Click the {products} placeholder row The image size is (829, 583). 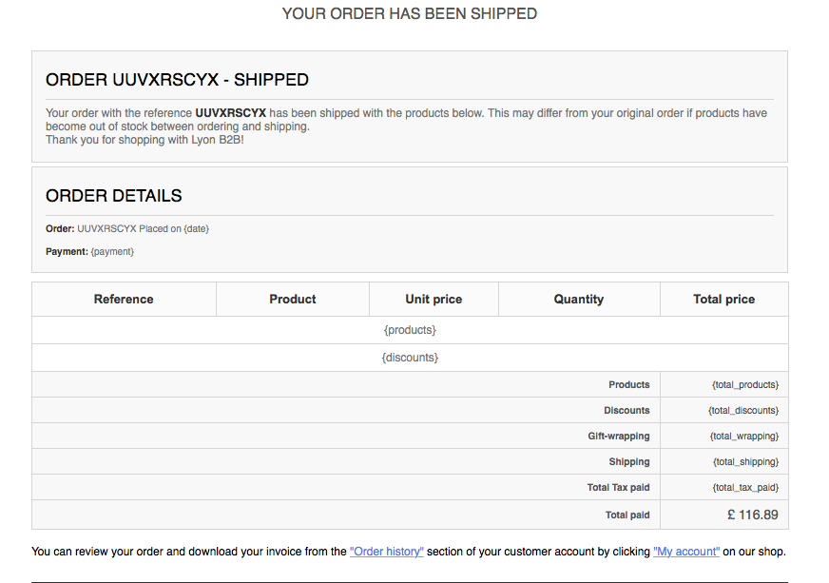tap(410, 330)
